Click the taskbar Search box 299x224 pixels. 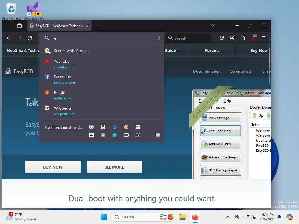143,217
